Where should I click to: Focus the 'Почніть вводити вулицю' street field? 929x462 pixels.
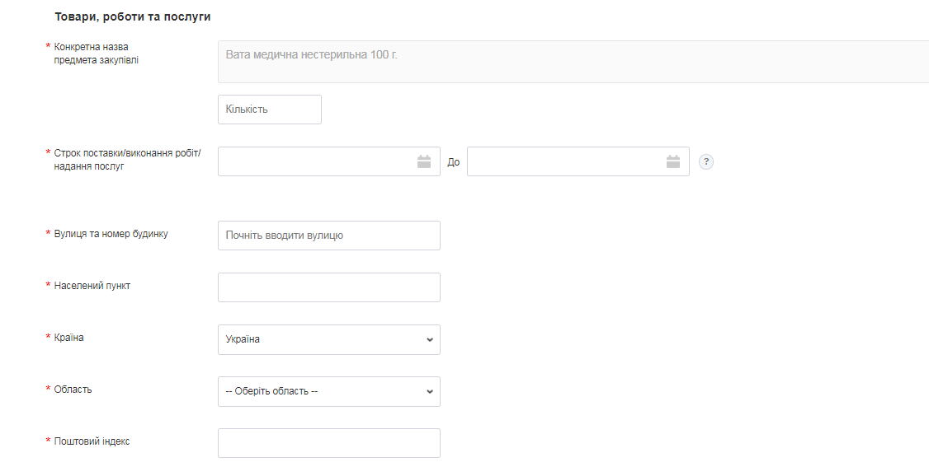(x=328, y=236)
